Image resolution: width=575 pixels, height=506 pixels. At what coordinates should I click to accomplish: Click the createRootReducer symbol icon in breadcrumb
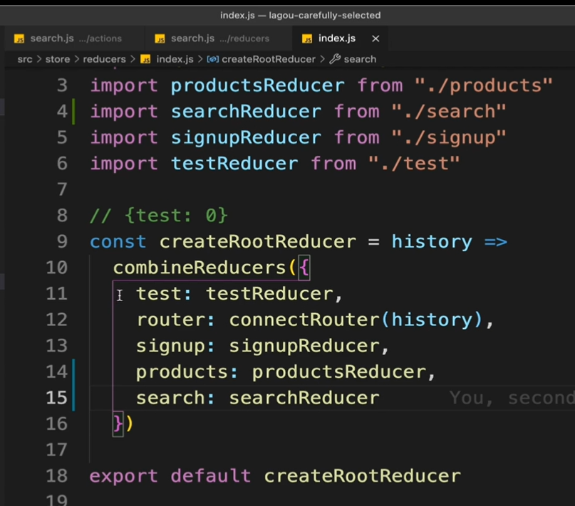click(212, 59)
